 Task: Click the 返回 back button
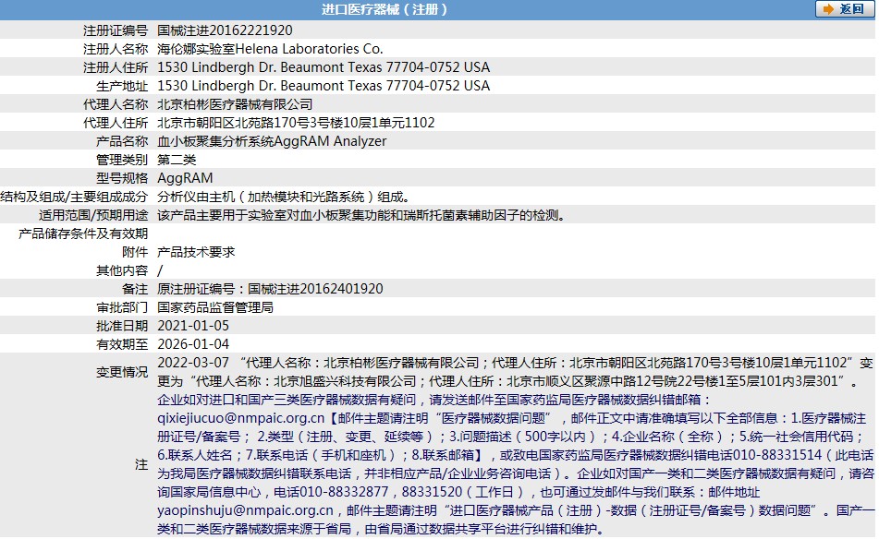(845, 9)
